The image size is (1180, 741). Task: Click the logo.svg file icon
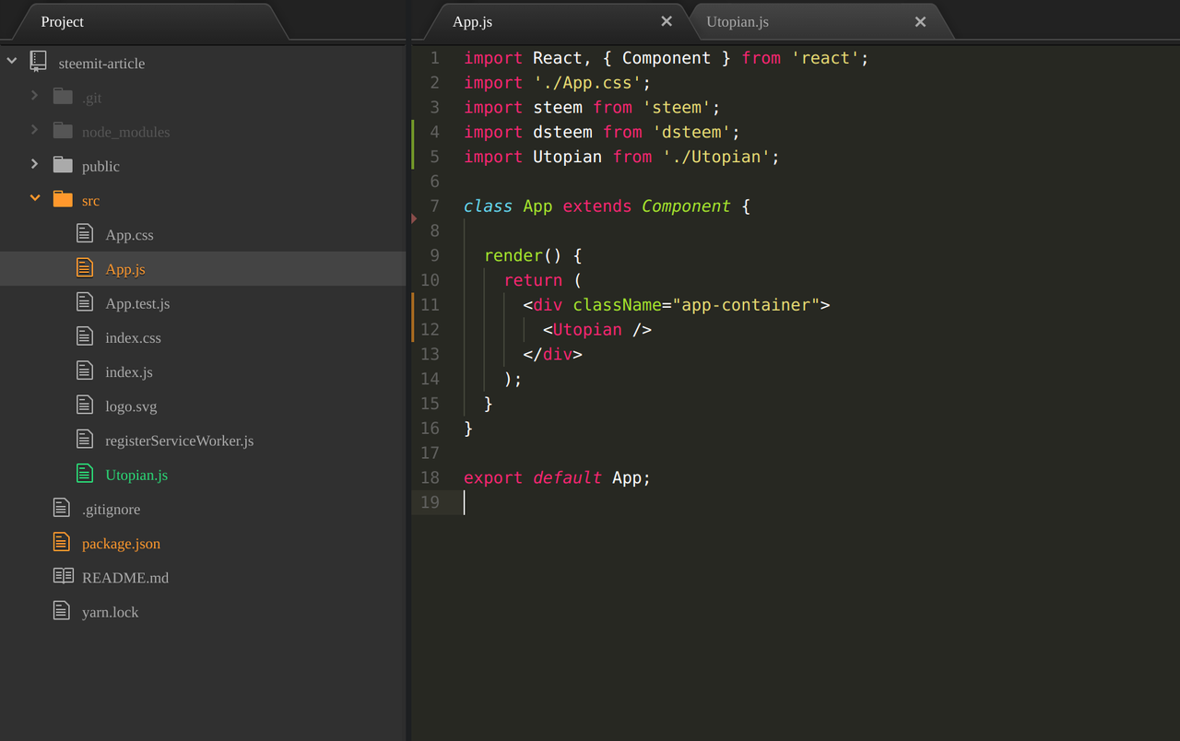[85, 405]
